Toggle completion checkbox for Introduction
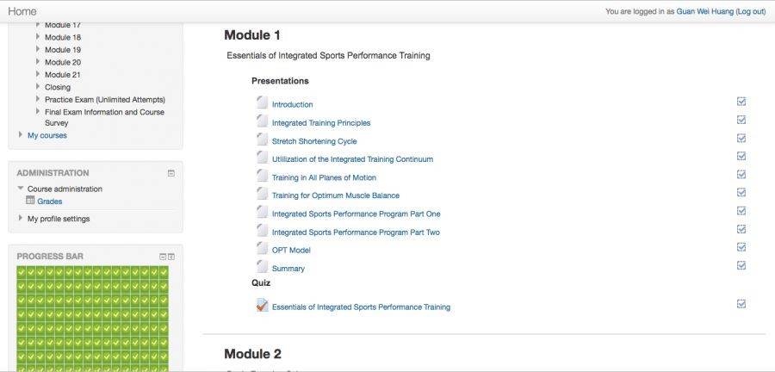 click(x=741, y=102)
